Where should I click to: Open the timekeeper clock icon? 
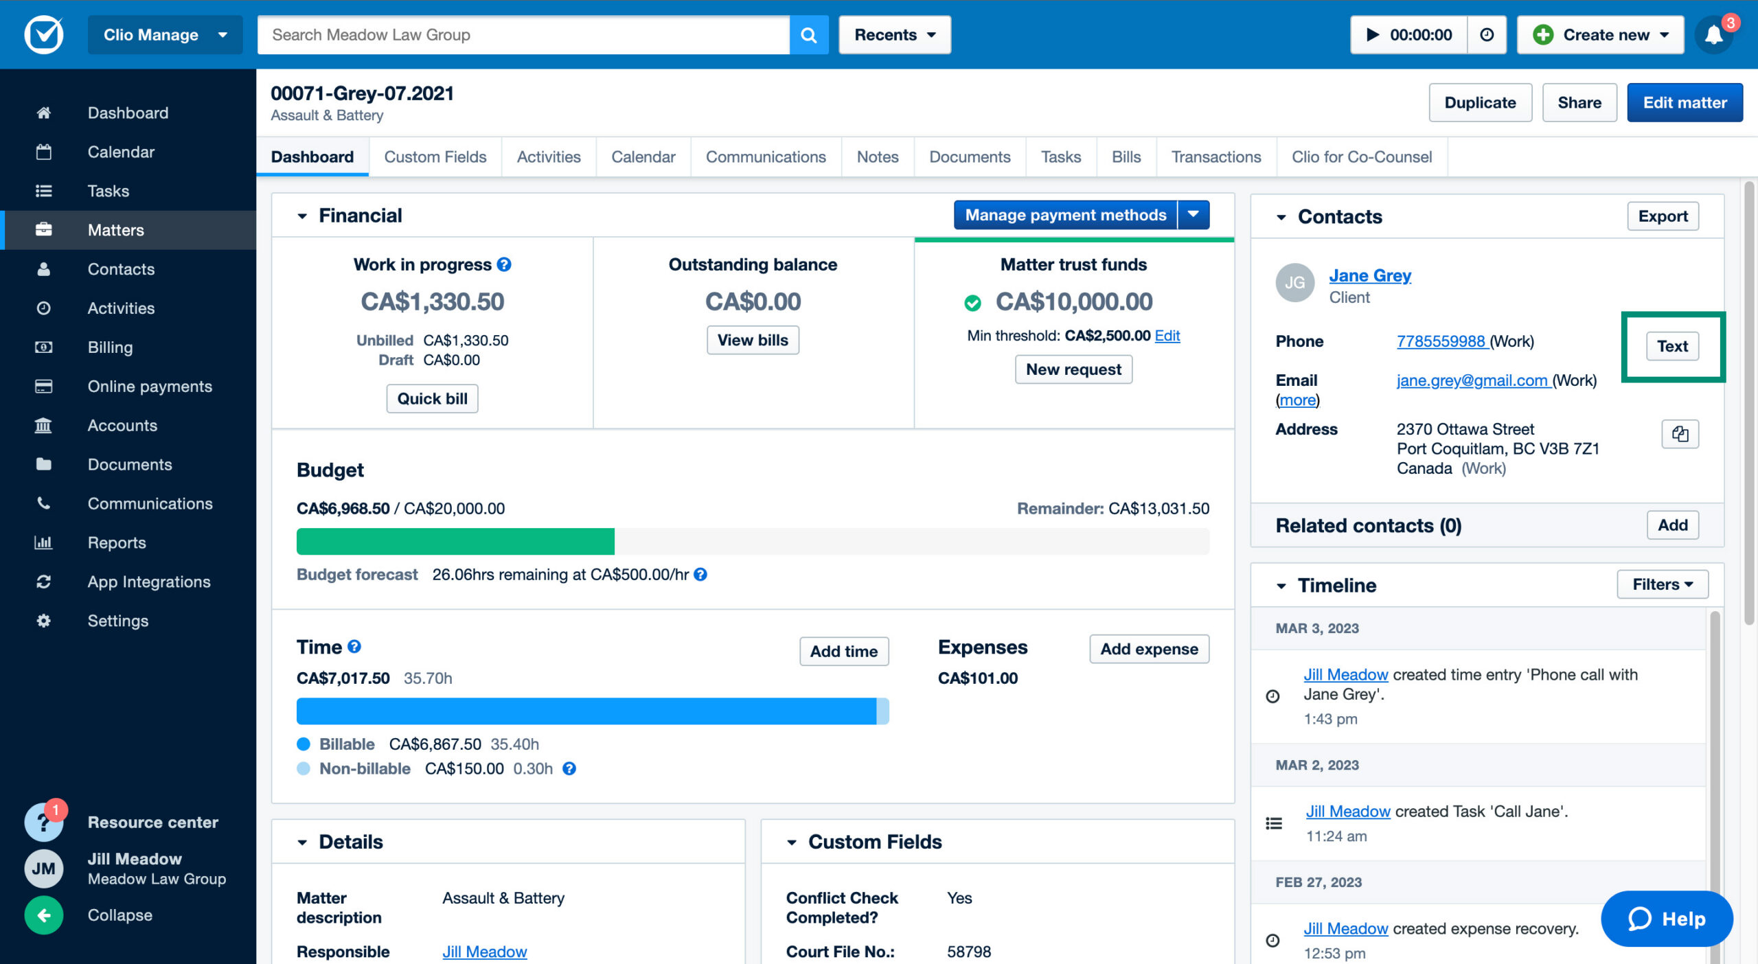point(1487,34)
